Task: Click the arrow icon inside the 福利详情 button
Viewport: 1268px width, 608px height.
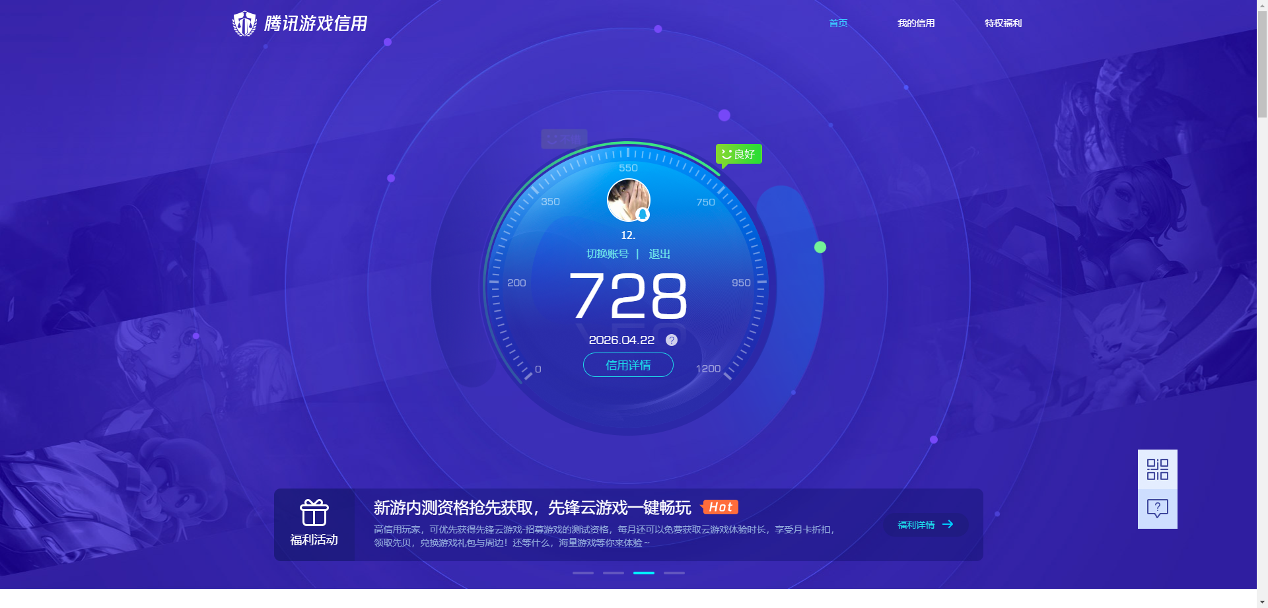Action: [x=949, y=524]
